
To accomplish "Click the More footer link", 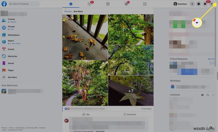I will pos(4,130).
